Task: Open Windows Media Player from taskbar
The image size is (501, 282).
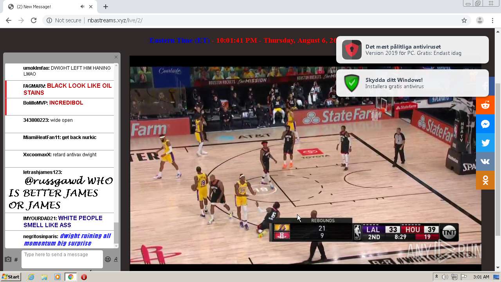Action: 58,277
